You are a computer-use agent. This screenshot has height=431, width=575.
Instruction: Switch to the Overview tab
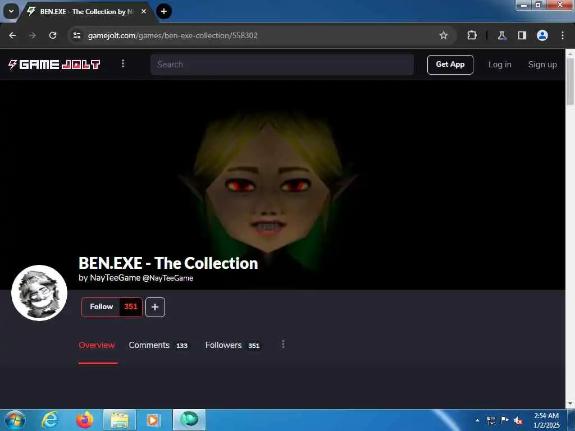click(x=97, y=345)
